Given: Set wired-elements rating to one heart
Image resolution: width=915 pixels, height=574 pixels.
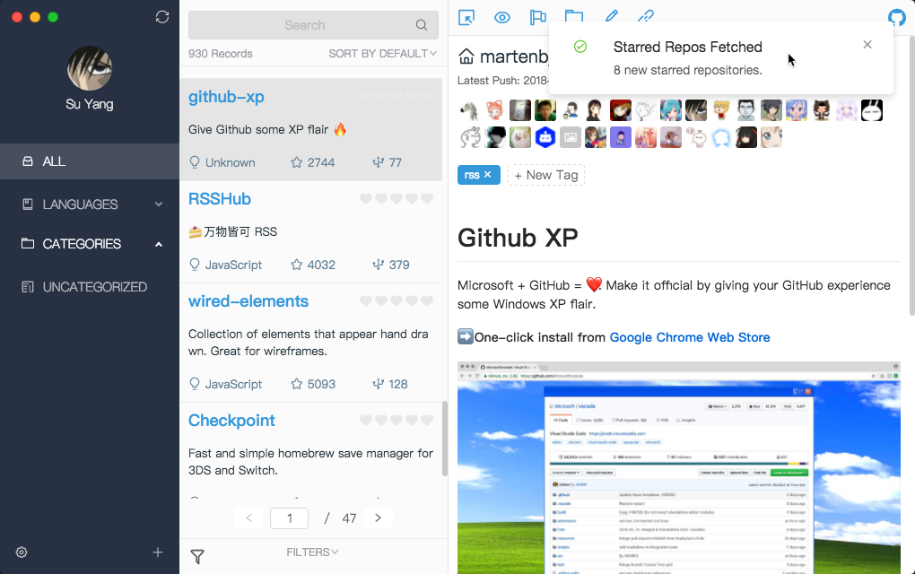Looking at the screenshot, I should point(366,301).
